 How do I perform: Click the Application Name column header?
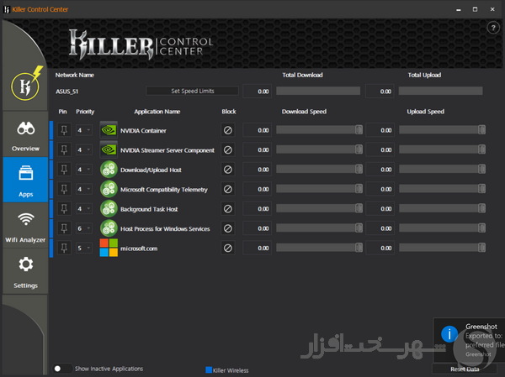(x=157, y=112)
